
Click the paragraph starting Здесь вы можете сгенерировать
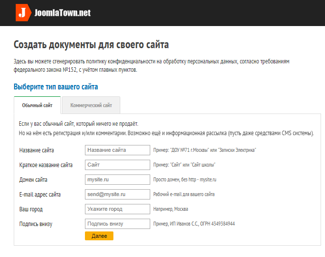pos(152,65)
